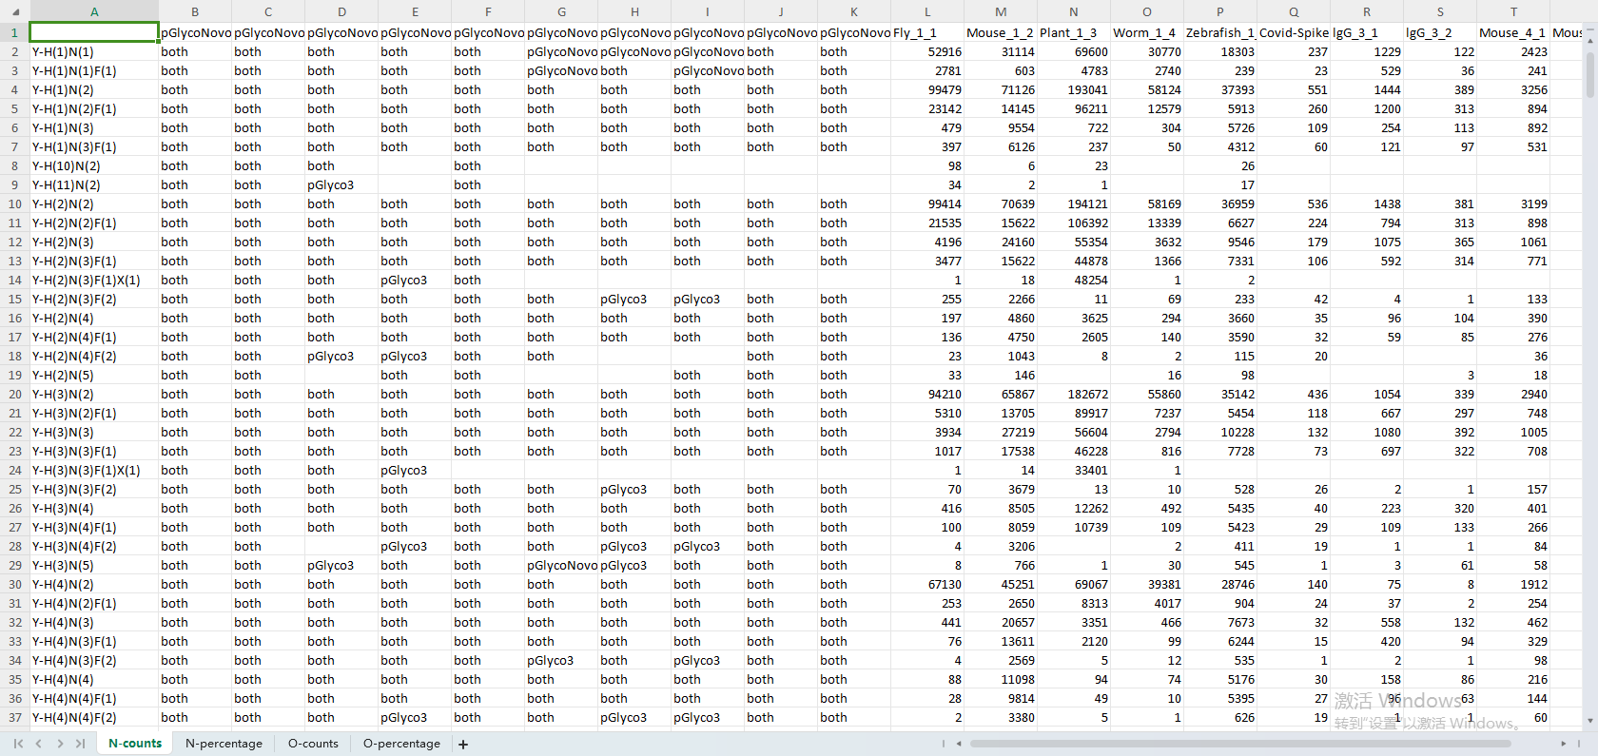Select row 14 header
Viewport: 1598px width, 756px height.
click(x=15, y=281)
